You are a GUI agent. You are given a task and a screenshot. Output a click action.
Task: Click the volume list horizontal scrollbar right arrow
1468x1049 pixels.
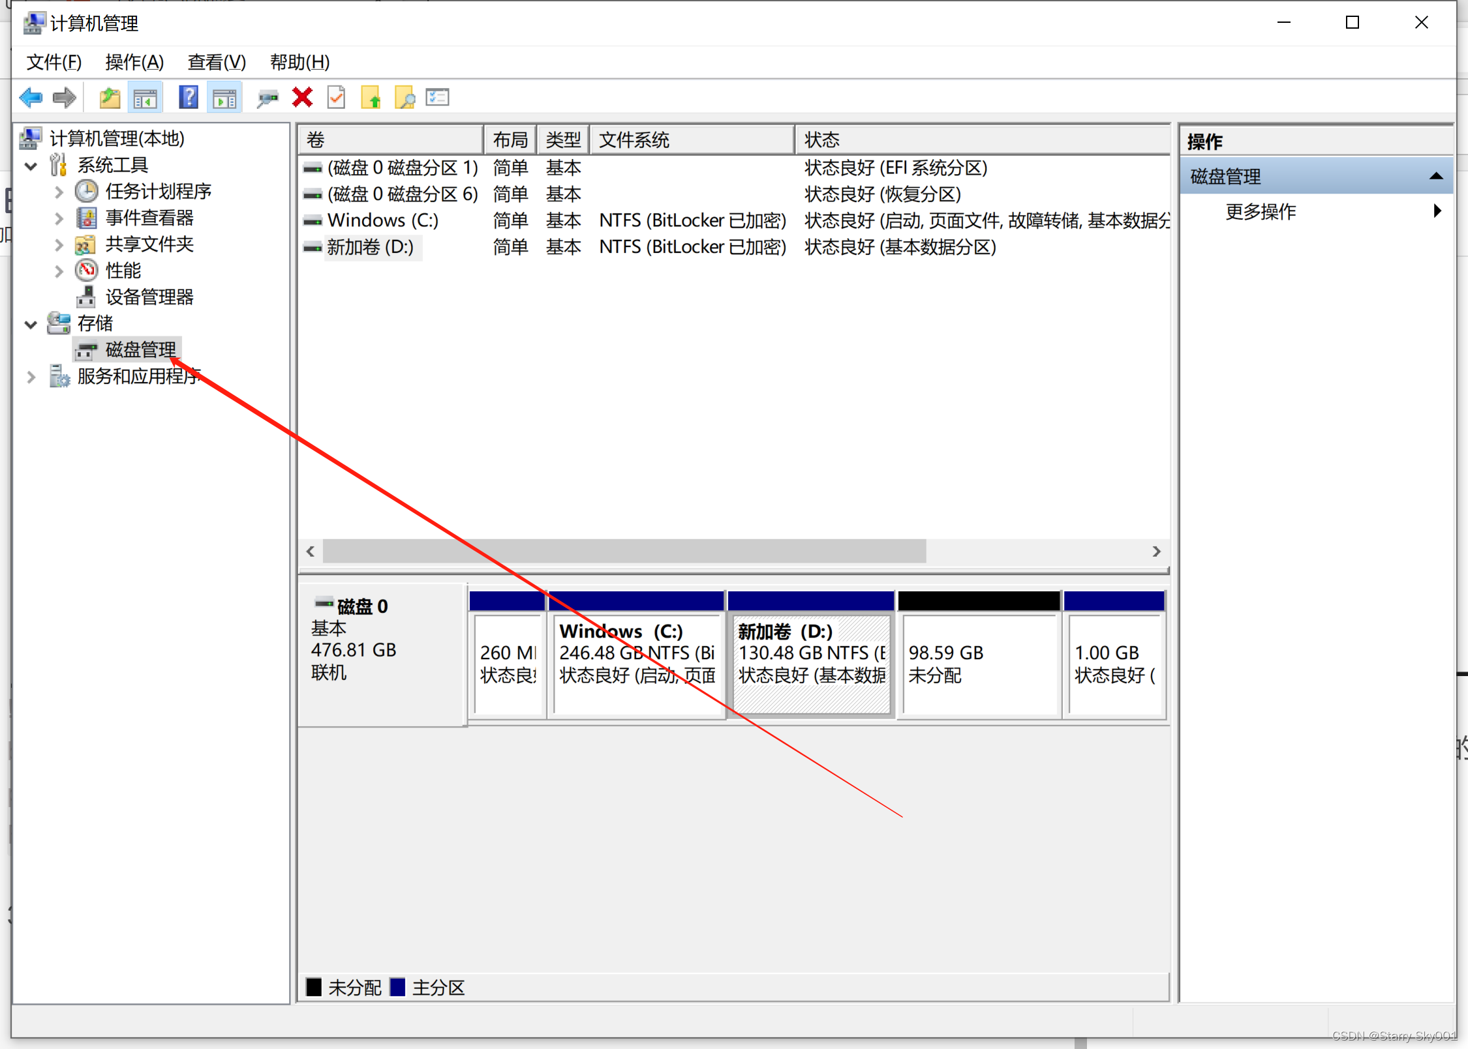point(1156,552)
